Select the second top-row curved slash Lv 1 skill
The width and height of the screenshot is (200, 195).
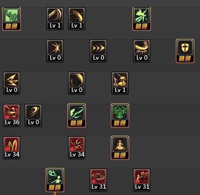(77, 19)
